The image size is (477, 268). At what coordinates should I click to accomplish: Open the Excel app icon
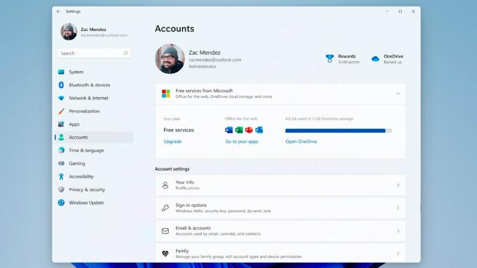point(239,130)
